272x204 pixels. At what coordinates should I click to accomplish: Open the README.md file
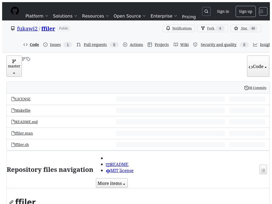[x=26, y=122]
